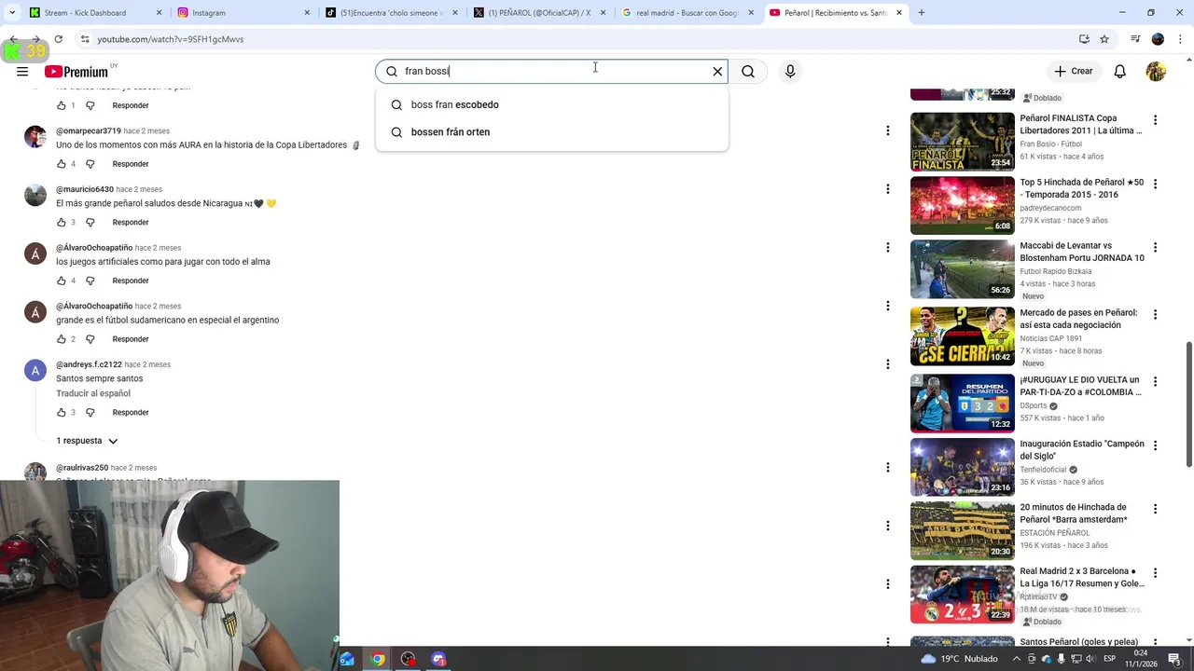Reply to @mauricio6430 comment
This screenshot has height=671, width=1194.
tap(131, 223)
